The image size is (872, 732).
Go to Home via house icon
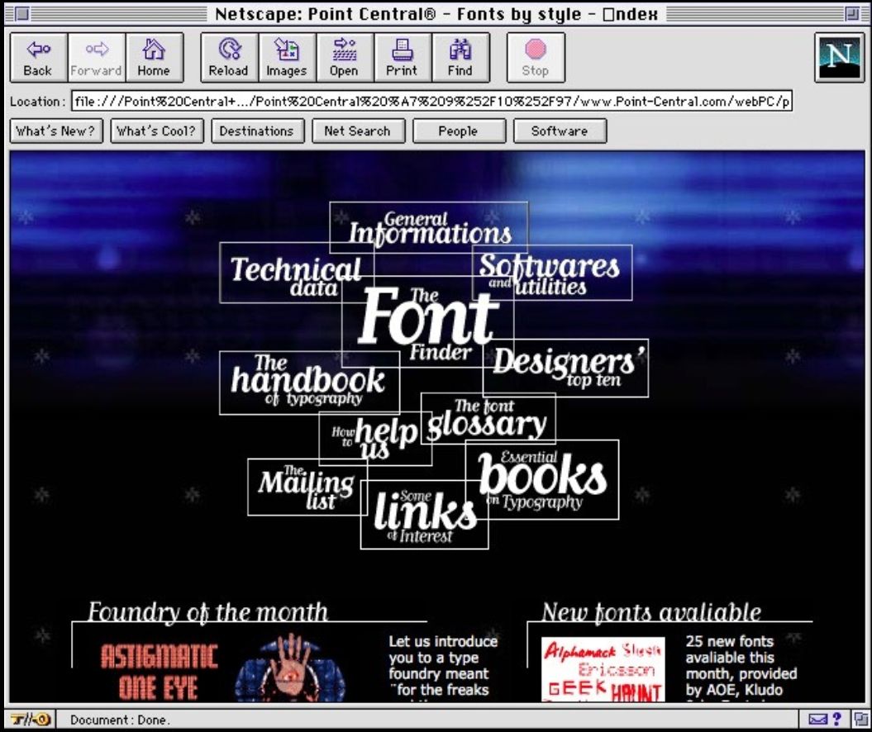click(154, 58)
